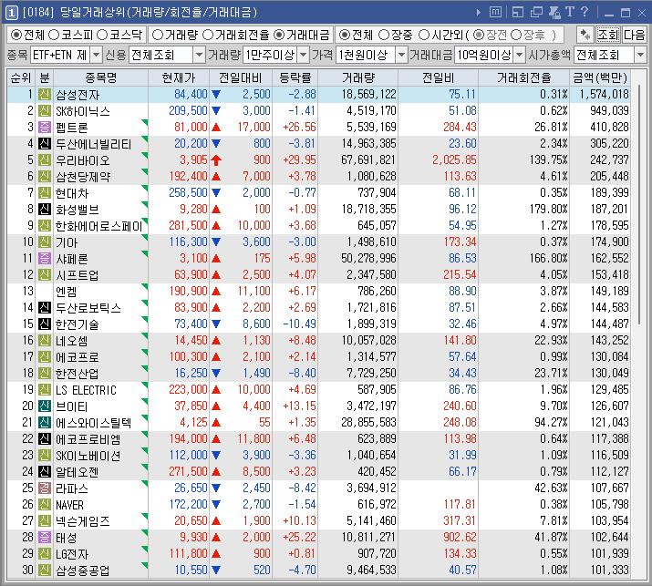Click the two-arrow icon beside 조회
This screenshot has height=586, width=652.
585,35
